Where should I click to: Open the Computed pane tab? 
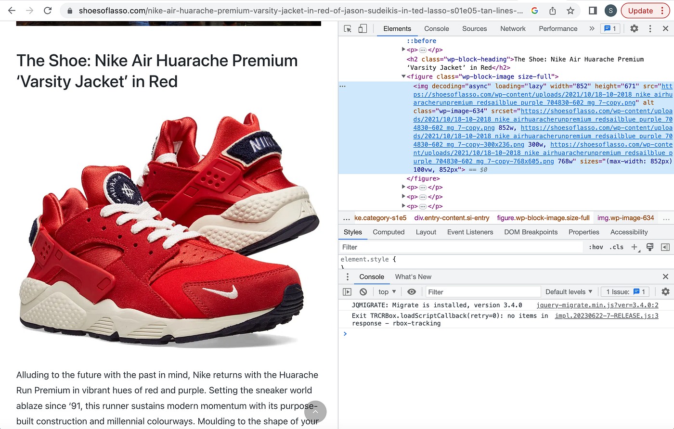389,232
